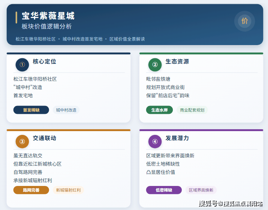Click the 虽无直达轨交 line
The width and height of the screenshot is (268, 210).
tap(28, 156)
